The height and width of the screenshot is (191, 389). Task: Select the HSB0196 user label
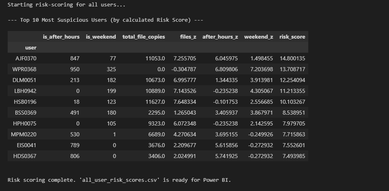coord(25,102)
